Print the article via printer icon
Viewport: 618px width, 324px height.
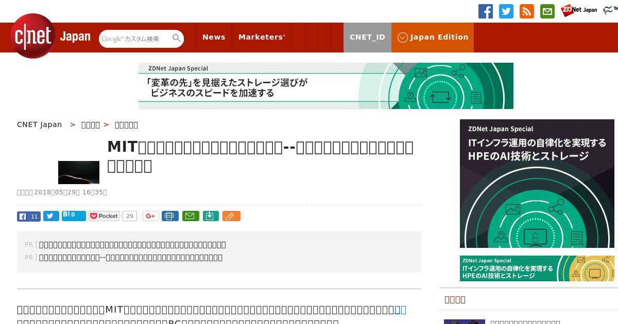(170, 216)
